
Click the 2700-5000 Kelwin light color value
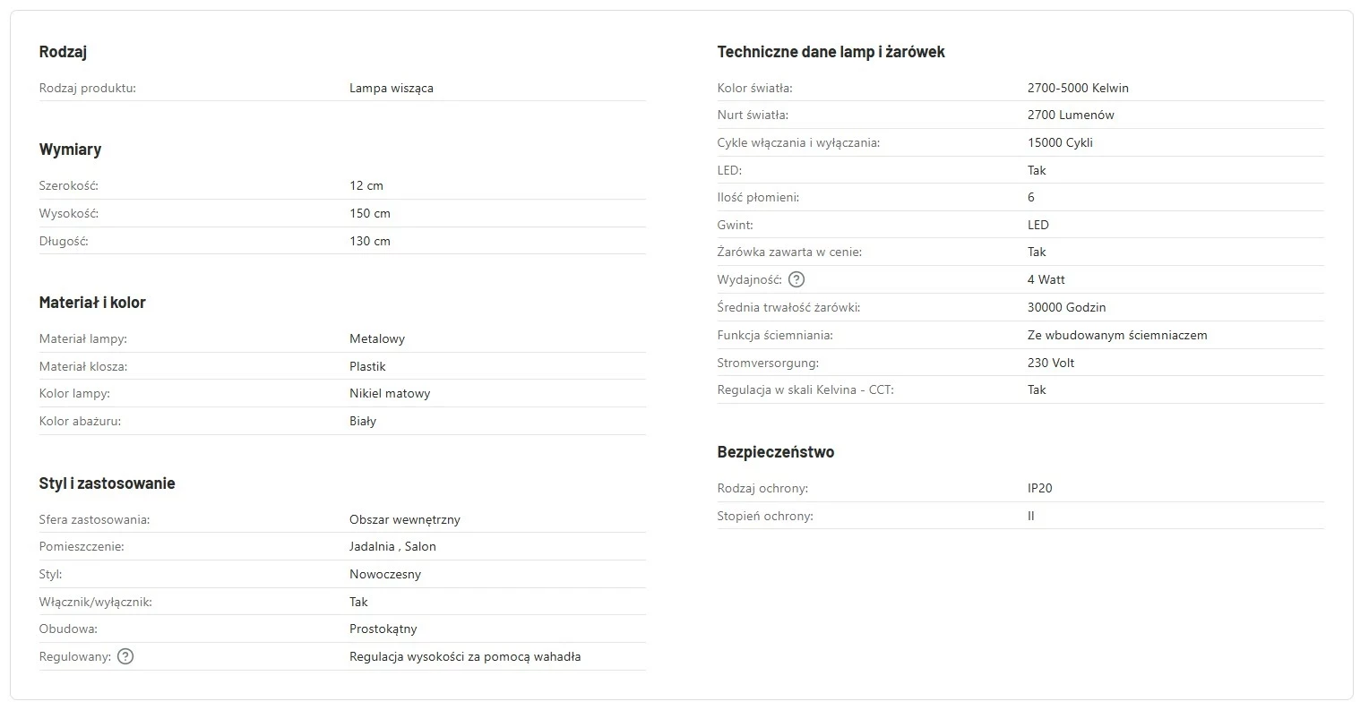(1078, 88)
